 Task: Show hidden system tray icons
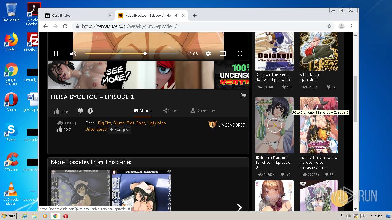click(x=342, y=216)
